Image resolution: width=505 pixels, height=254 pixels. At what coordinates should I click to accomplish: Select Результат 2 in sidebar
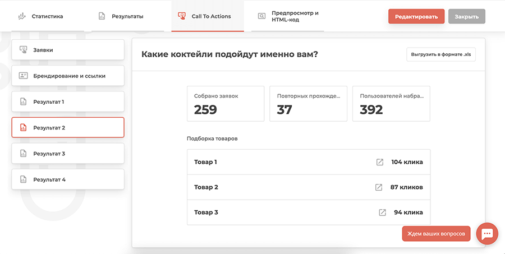[68, 127]
